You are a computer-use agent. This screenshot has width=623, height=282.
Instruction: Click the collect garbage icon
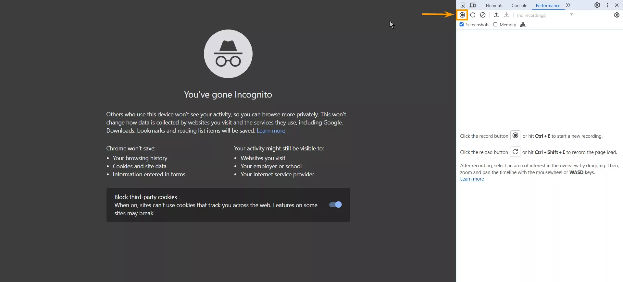523,25
